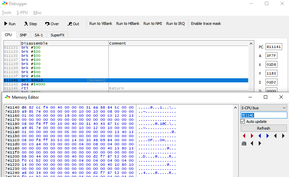The image size is (289, 177).
Task: Click the memory hex view scrollbar up arrow
Action: 235,108
